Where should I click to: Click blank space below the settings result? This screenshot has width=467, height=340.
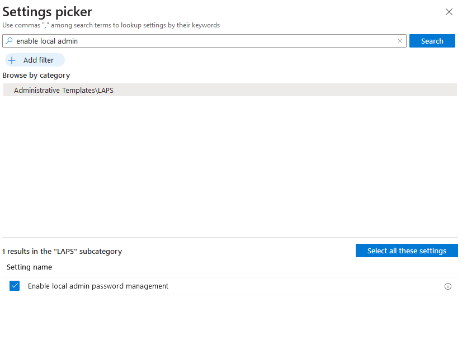[229, 317]
